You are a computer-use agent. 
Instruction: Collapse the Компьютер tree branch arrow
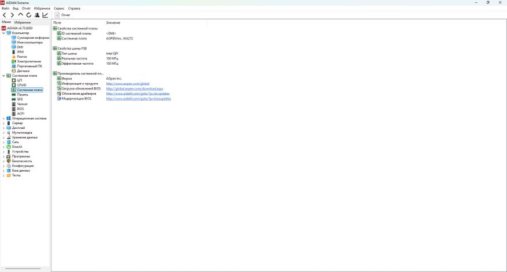pyautogui.click(x=3, y=33)
